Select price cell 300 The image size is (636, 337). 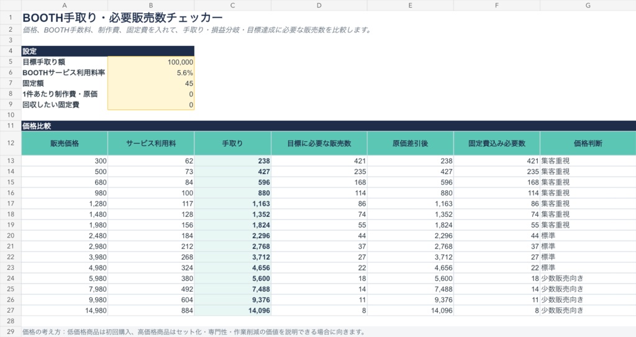point(65,161)
